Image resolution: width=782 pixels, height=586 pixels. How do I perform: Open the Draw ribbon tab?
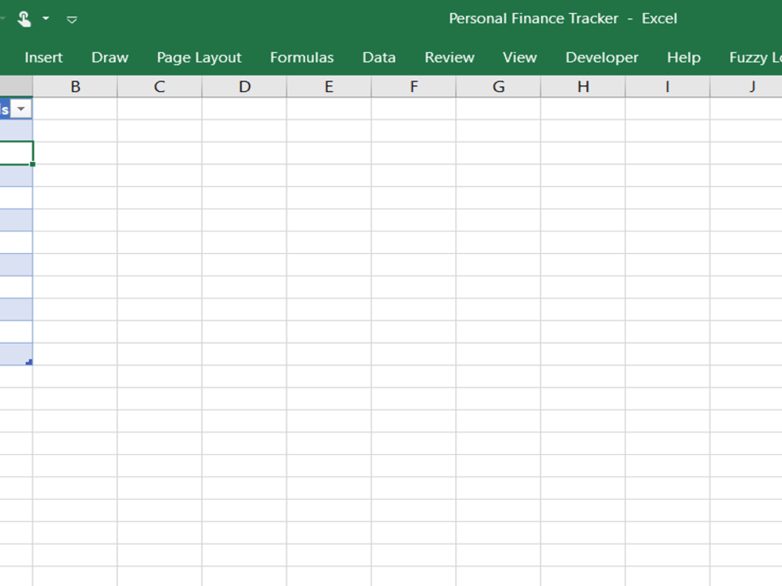109,57
